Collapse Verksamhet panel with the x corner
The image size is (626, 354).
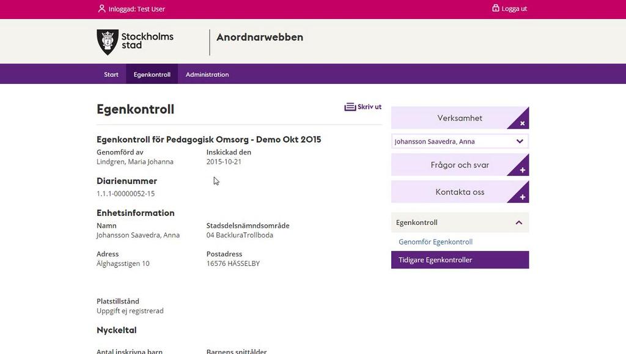522,124
